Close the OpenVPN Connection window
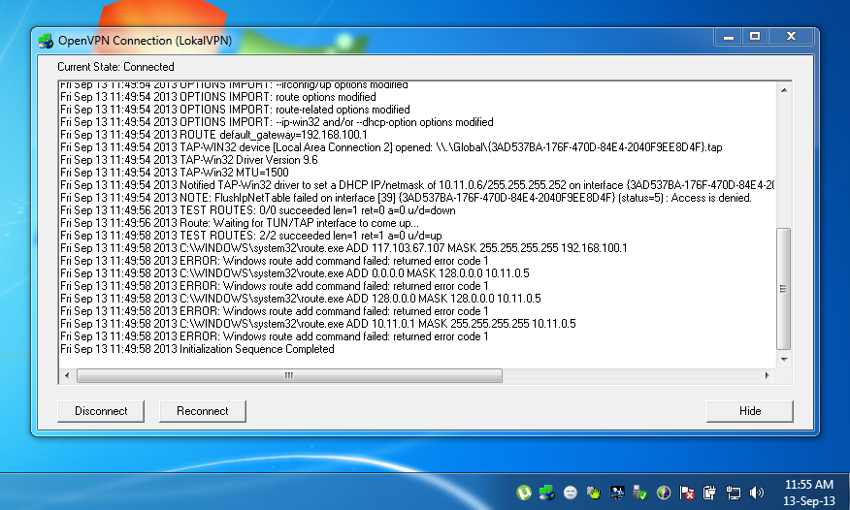The width and height of the screenshot is (850, 510). click(791, 37)
